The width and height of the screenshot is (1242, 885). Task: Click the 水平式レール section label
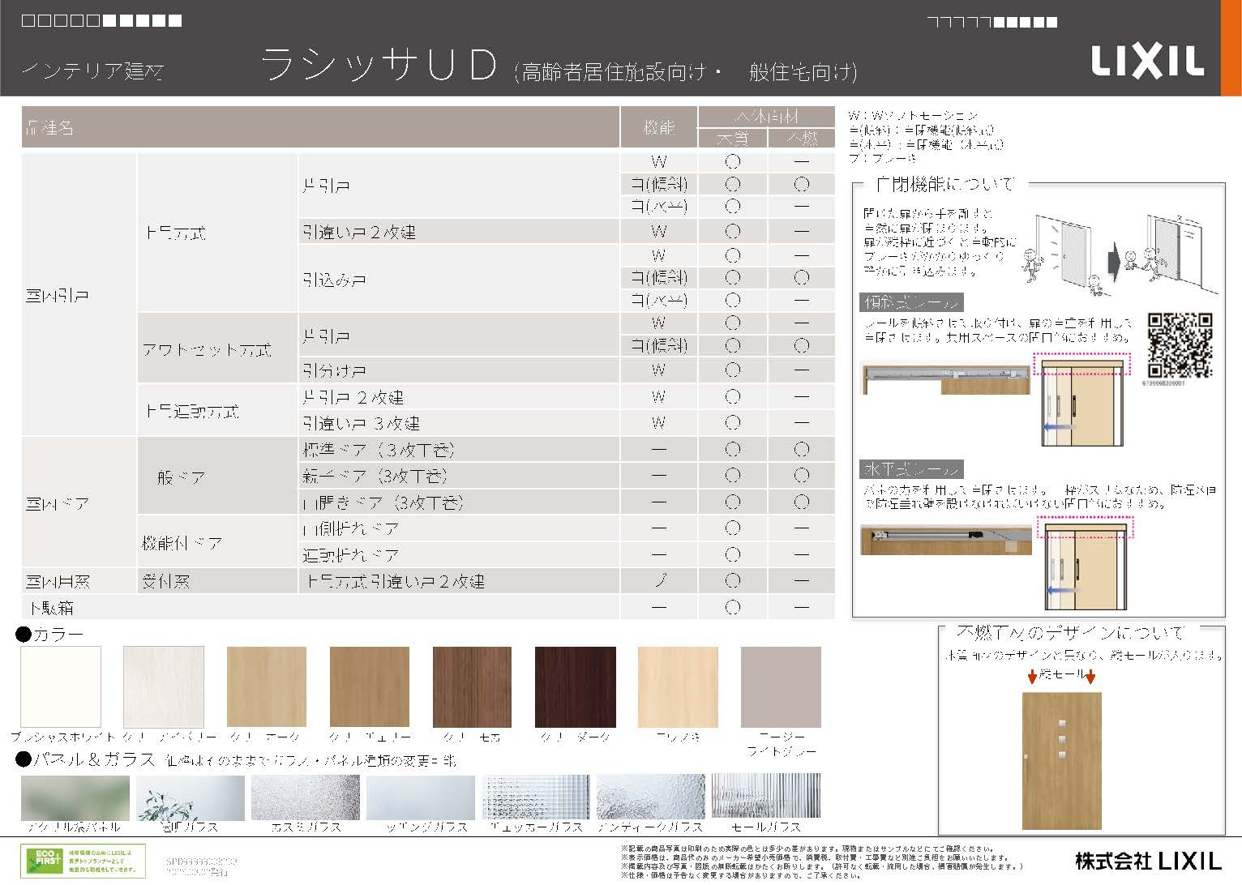point(911,469)
